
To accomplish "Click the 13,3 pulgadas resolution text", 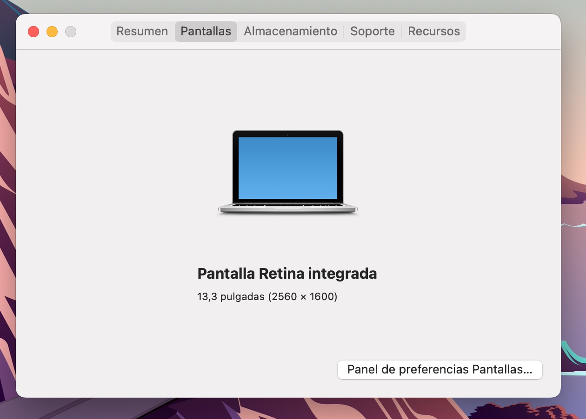I will click(x=267, y=296).
